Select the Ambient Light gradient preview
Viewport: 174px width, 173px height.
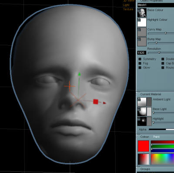142,102
